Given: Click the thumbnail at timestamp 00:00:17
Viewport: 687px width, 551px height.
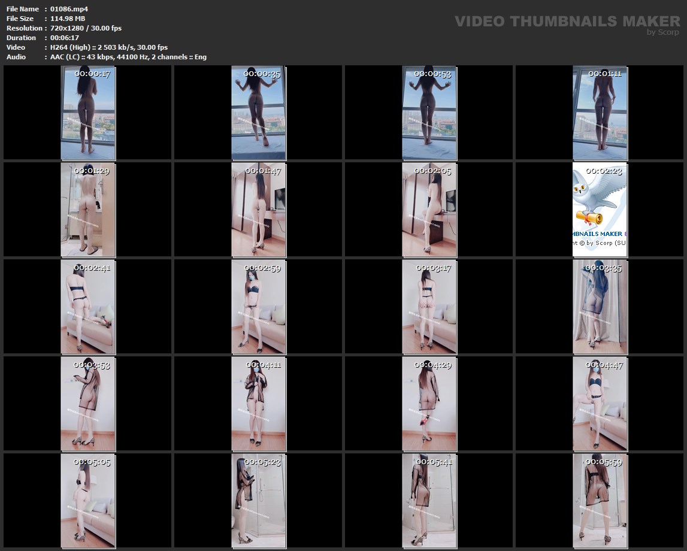Looking at the screenshot, I should [x=88, y=113].
